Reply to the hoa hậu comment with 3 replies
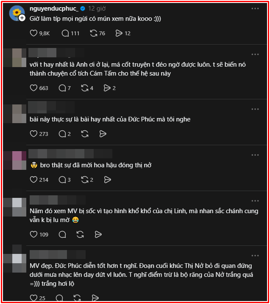 click(x=62, y=180)
